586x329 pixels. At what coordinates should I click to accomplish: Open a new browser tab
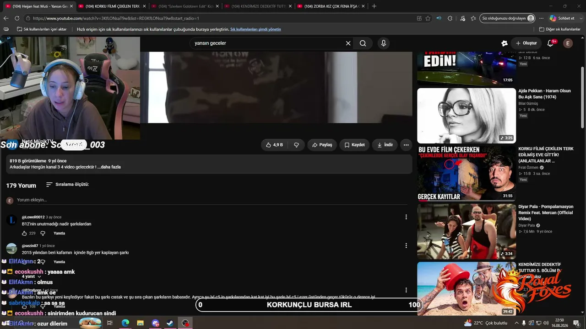click(x=374, y=6)
